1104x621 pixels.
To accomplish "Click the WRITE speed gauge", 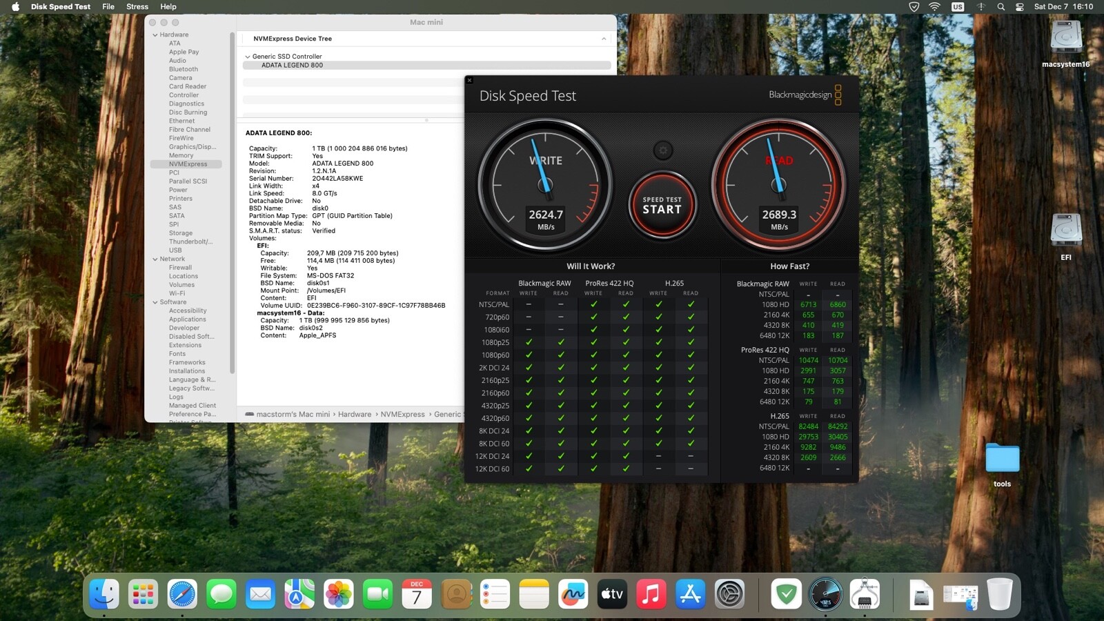I will pyautogui.click(x=545, y=185).
